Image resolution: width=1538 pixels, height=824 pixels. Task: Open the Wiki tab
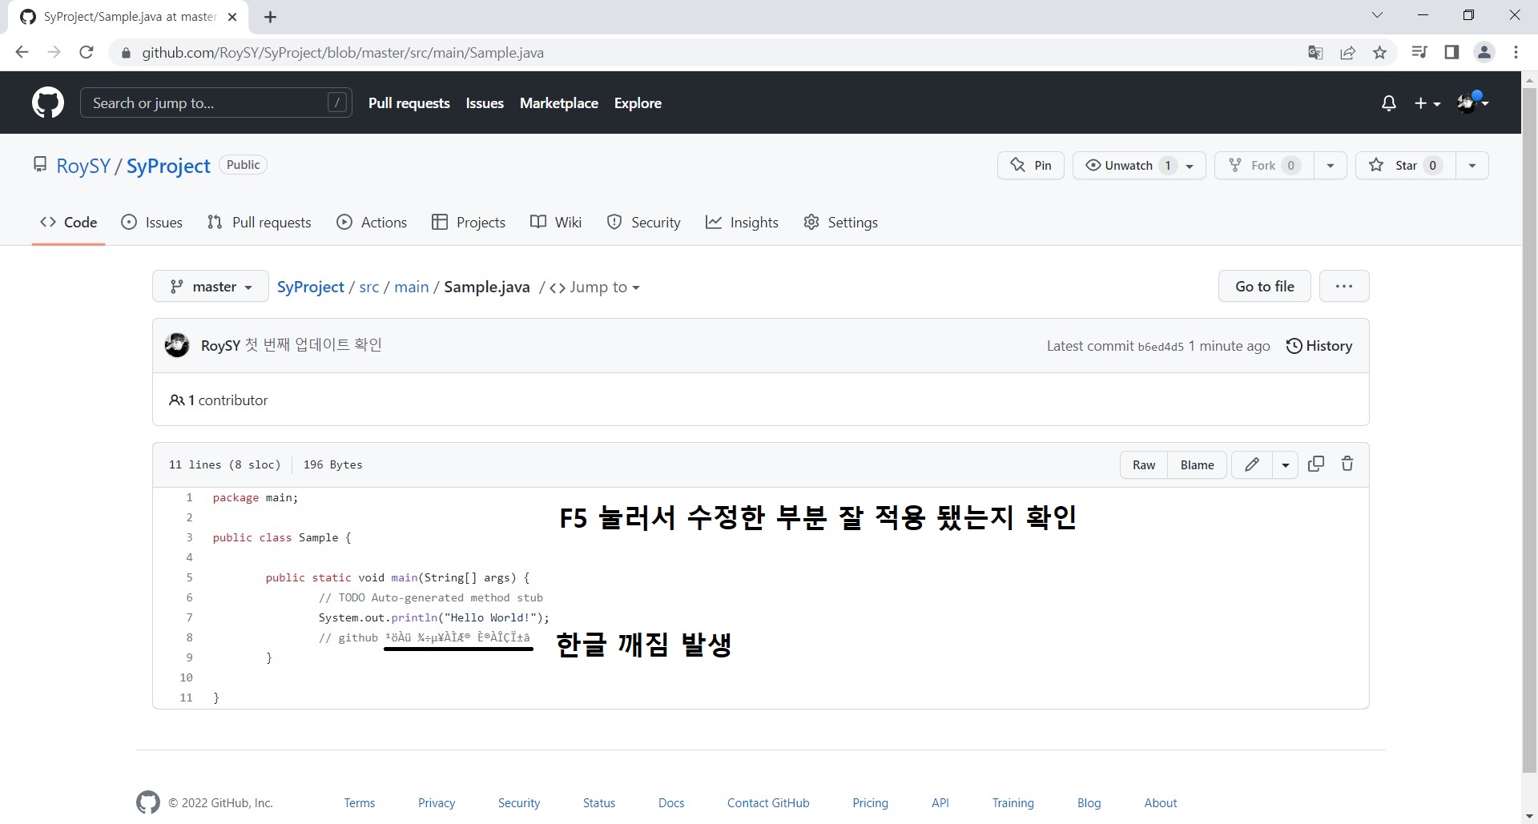pyautogui.click(x=556, y=223)
